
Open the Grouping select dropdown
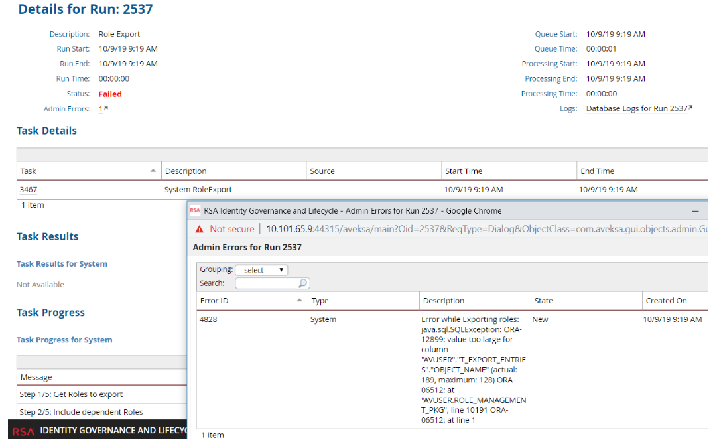260,269
